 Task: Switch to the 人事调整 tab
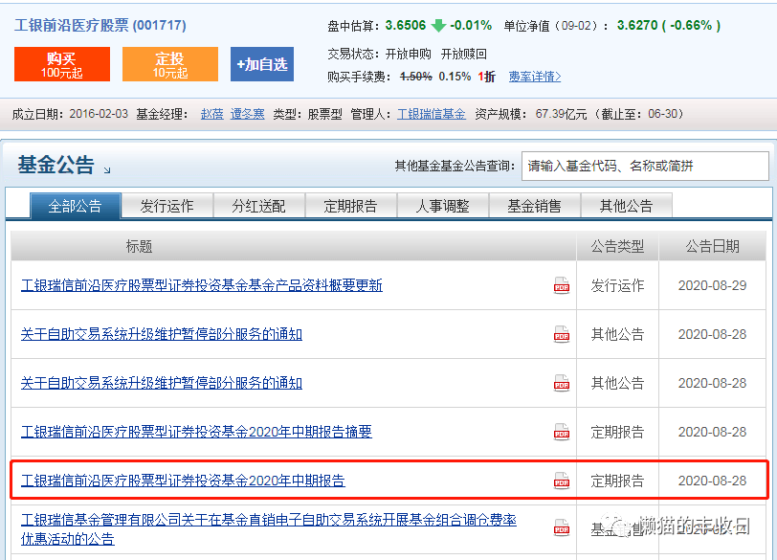(x=442, y=206)
